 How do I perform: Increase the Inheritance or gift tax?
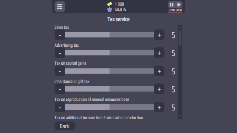click(159, 89)
